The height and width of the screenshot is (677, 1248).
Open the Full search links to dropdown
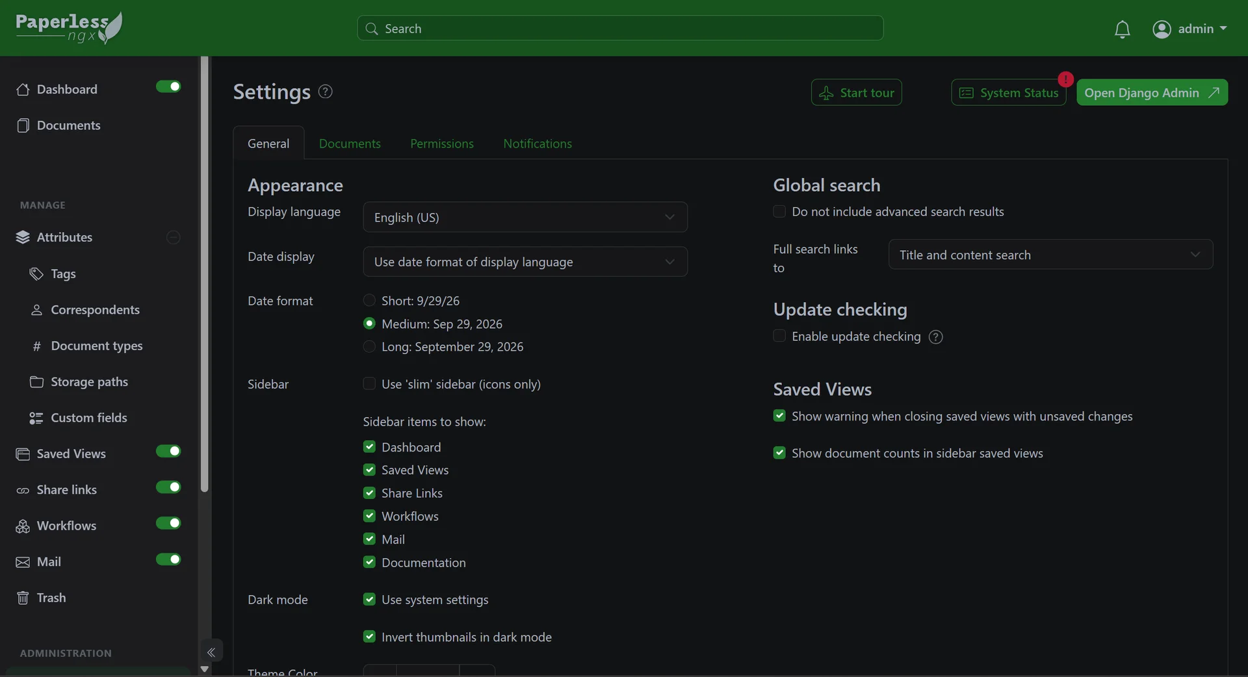(x=1050, y=255)
